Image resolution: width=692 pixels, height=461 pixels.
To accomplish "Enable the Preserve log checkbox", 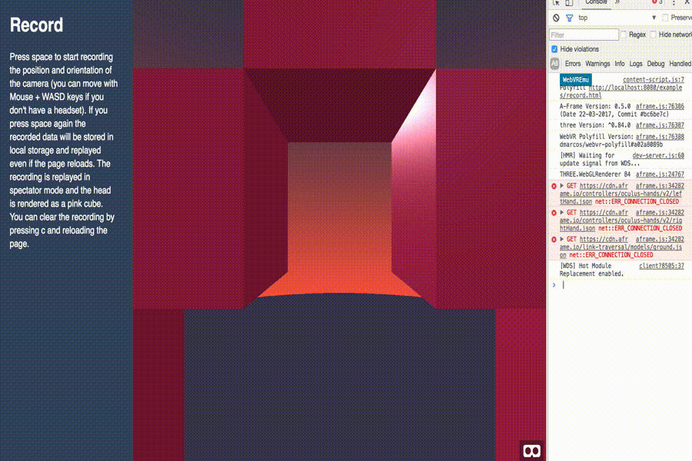I will click(665, 18).
